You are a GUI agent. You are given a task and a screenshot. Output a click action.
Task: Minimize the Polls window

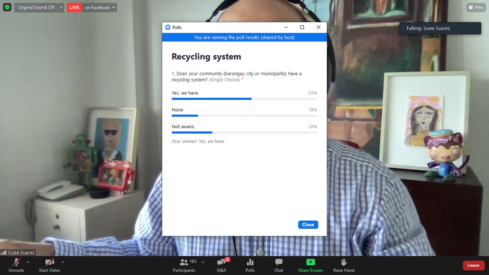pos(286,27)
